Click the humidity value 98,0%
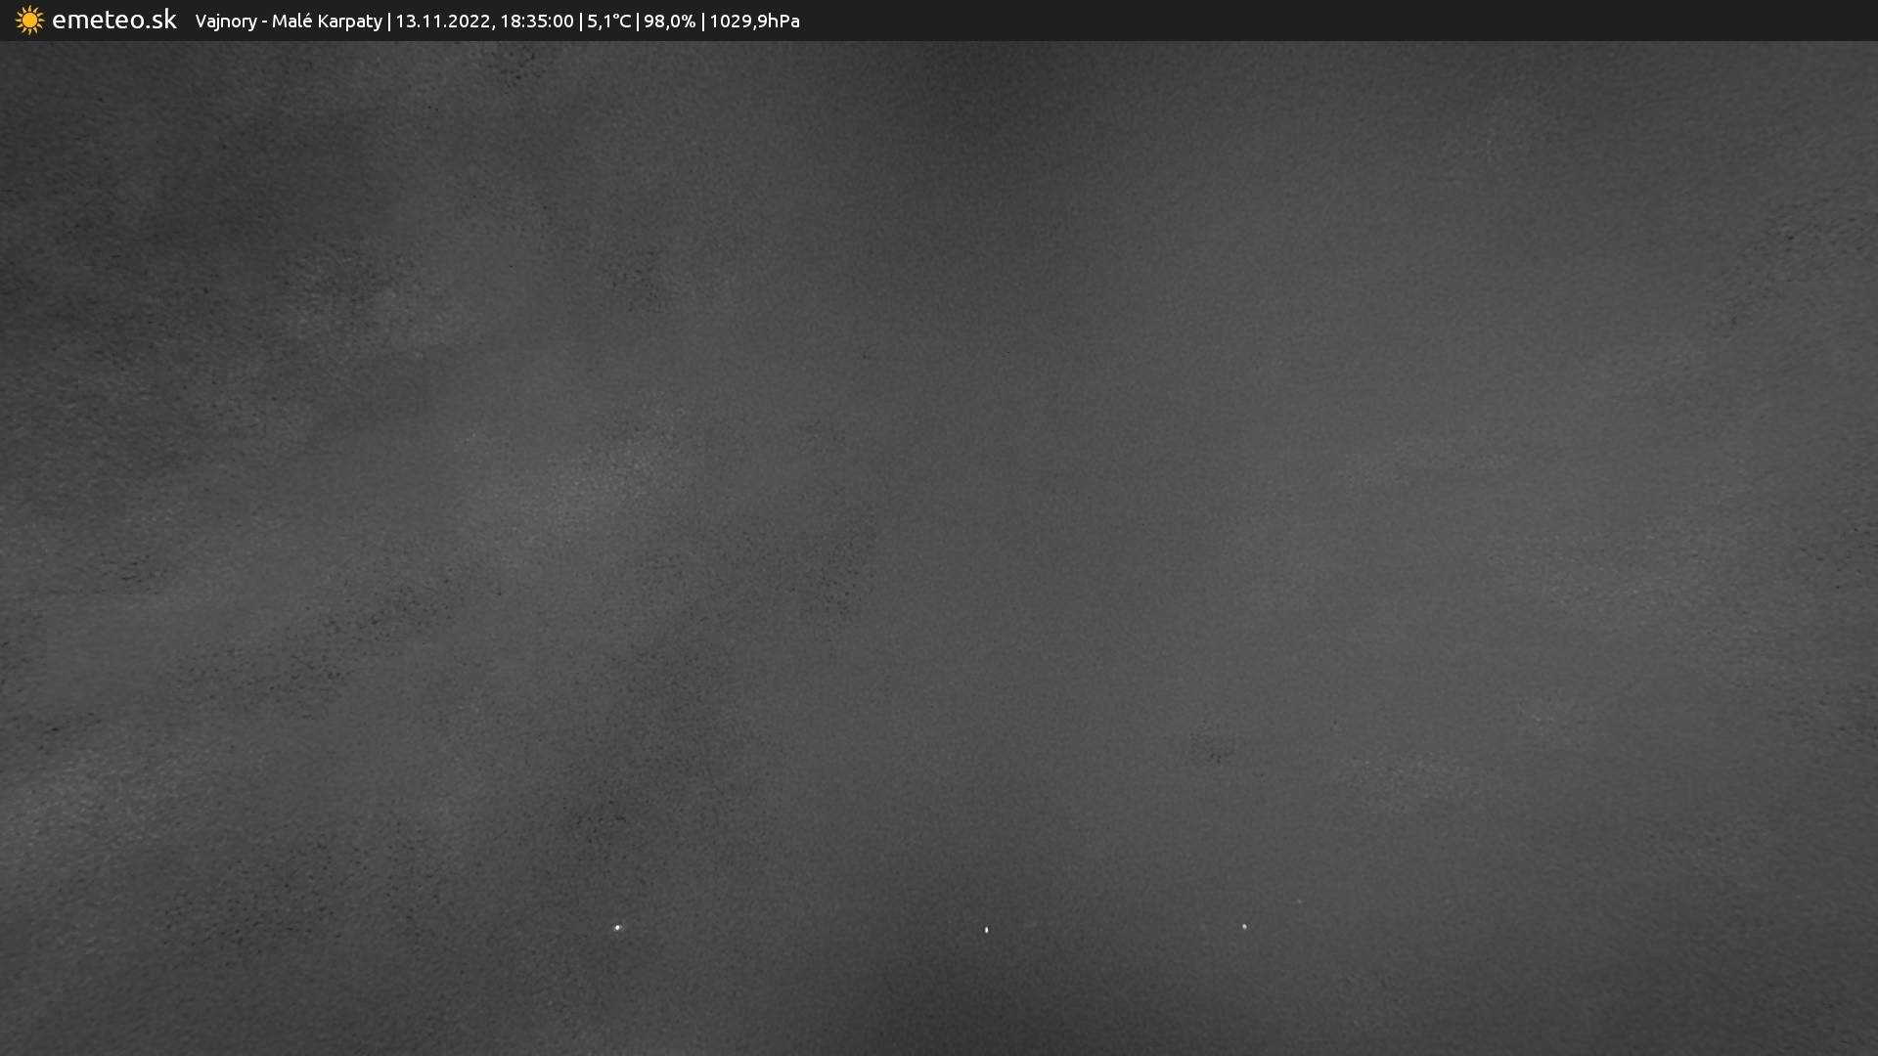Viewport: 1878px width, 1056px height. pos(669,22)
